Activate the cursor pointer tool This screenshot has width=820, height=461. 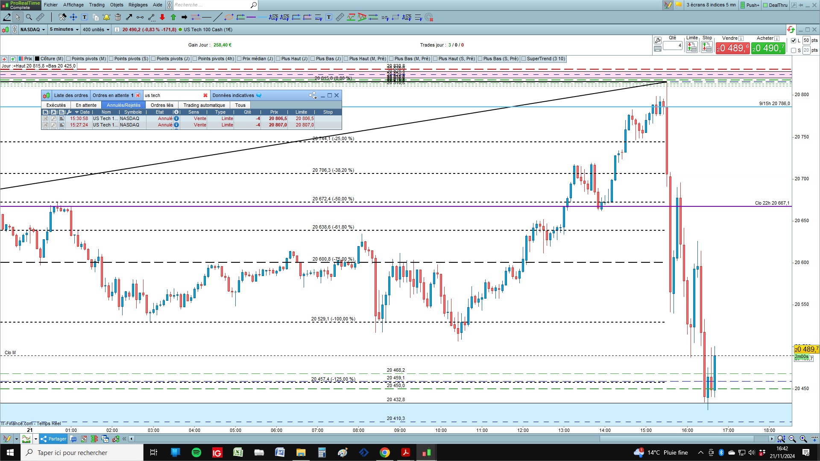pyautogui.click(x=18, y=17)
